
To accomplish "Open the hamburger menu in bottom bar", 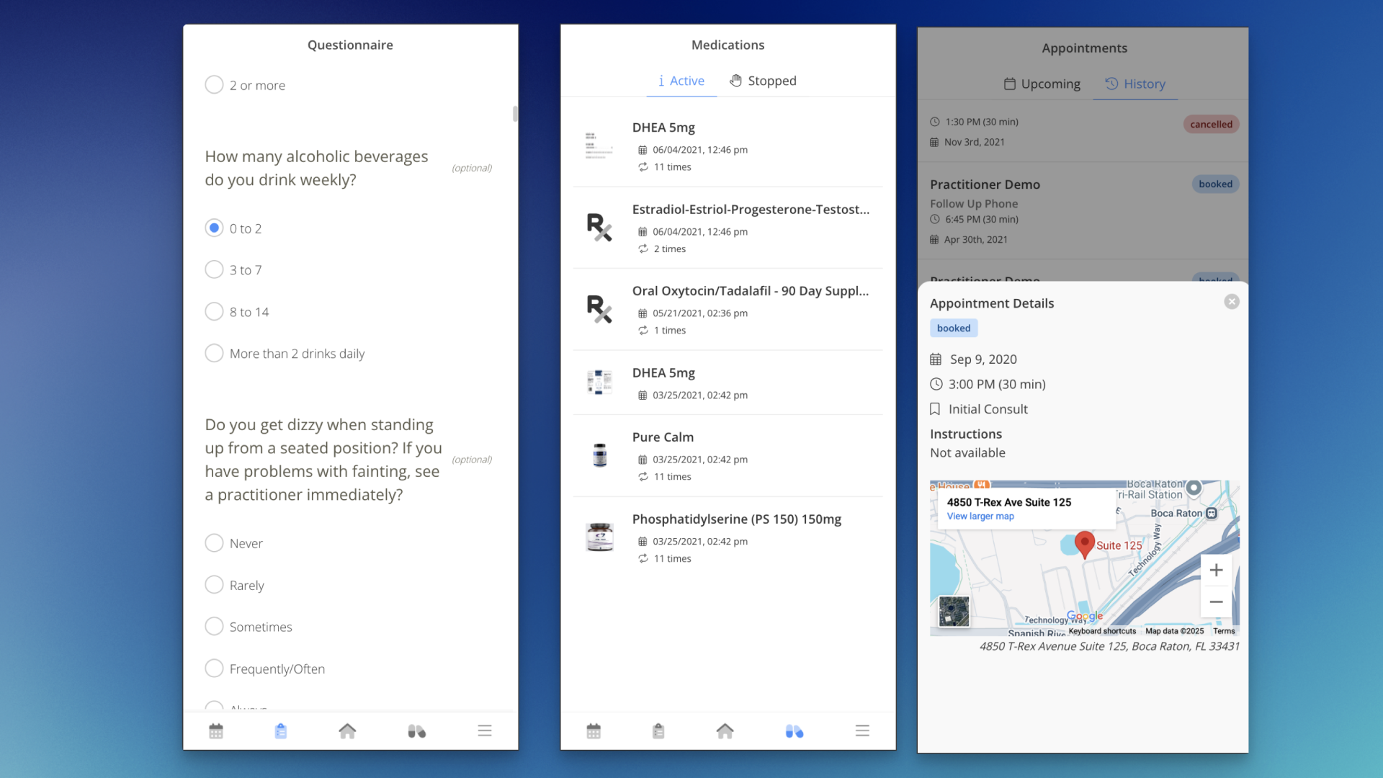I will click(x=485, y=730).
